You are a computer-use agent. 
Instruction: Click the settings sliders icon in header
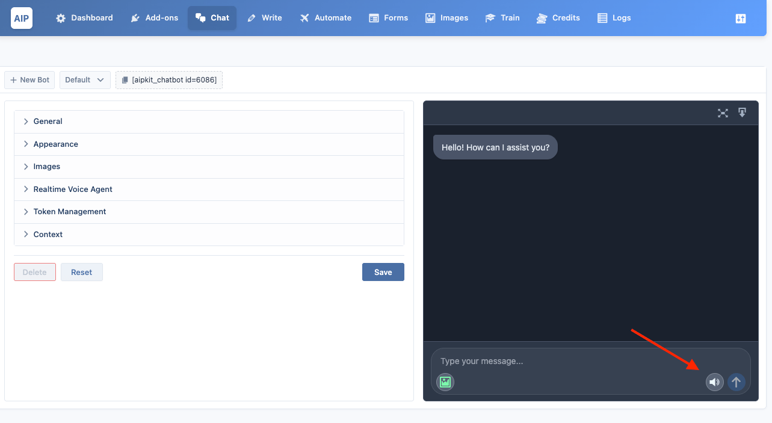741,19
